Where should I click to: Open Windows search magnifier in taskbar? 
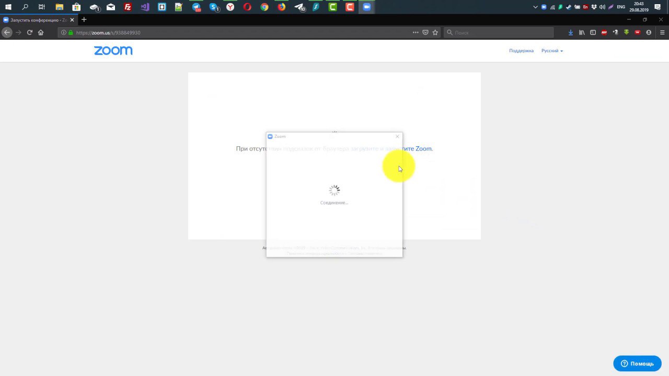click(25, 7)
